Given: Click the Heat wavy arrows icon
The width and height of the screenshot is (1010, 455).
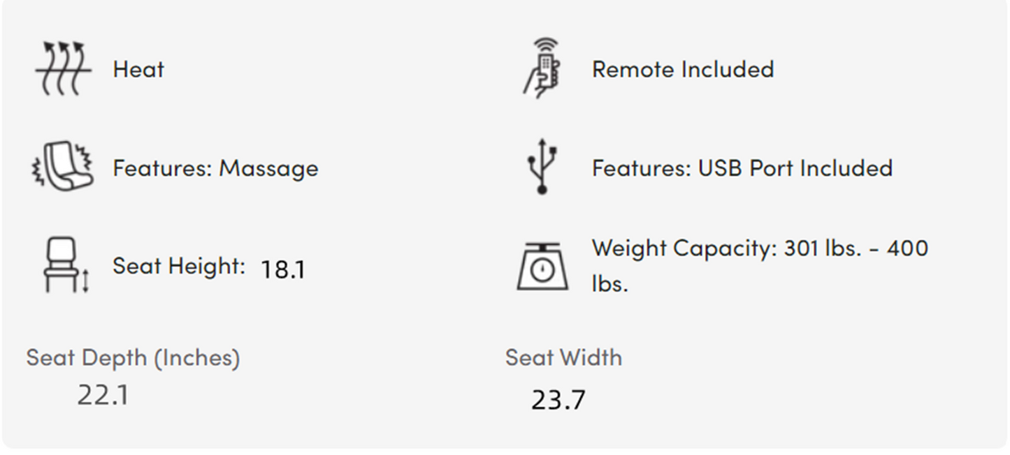Looking at the screenshot, I should [x=64, y=68].
